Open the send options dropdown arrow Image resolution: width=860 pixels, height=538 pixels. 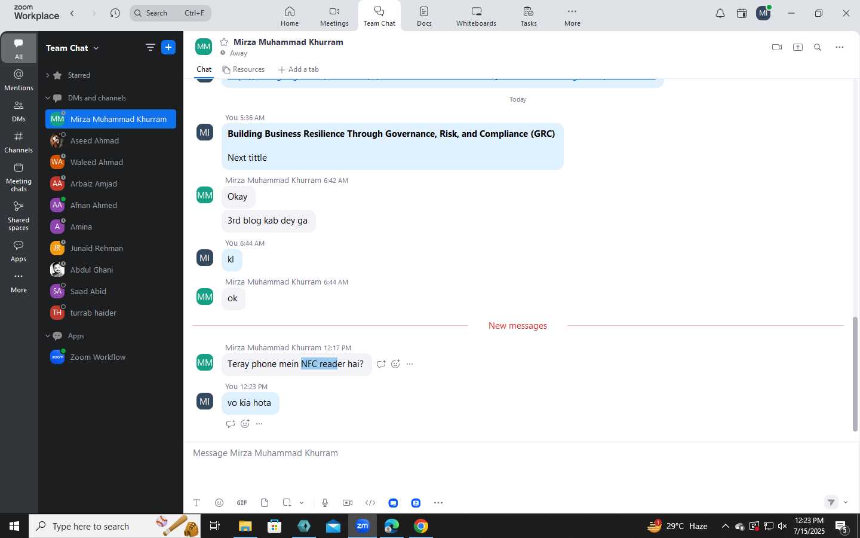(x=846, y=502)
